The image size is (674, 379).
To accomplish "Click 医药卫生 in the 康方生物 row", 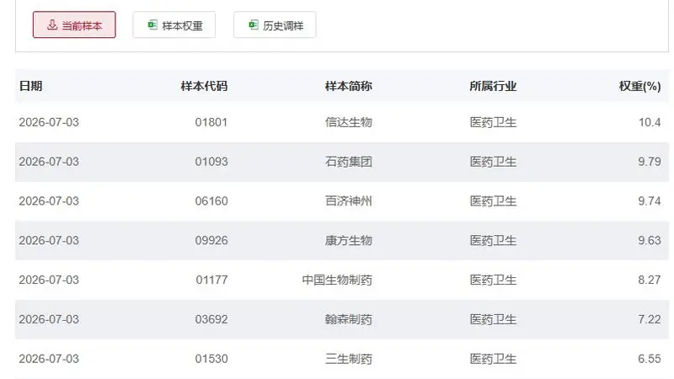I will point(493,241).
